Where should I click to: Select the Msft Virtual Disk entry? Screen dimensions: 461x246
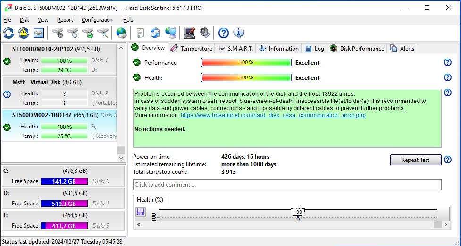pyautogui.click(x=59, y=93)
